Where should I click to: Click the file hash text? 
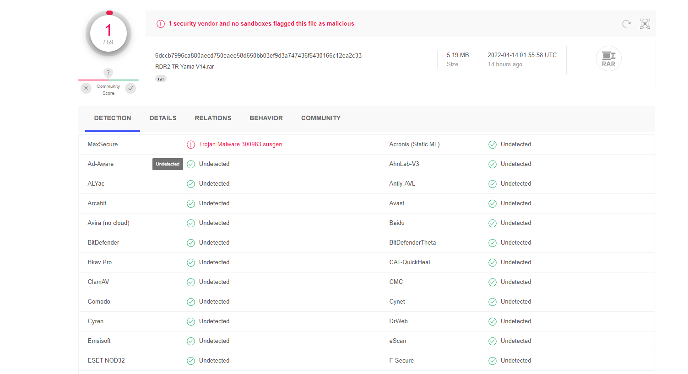coord(258,55)
